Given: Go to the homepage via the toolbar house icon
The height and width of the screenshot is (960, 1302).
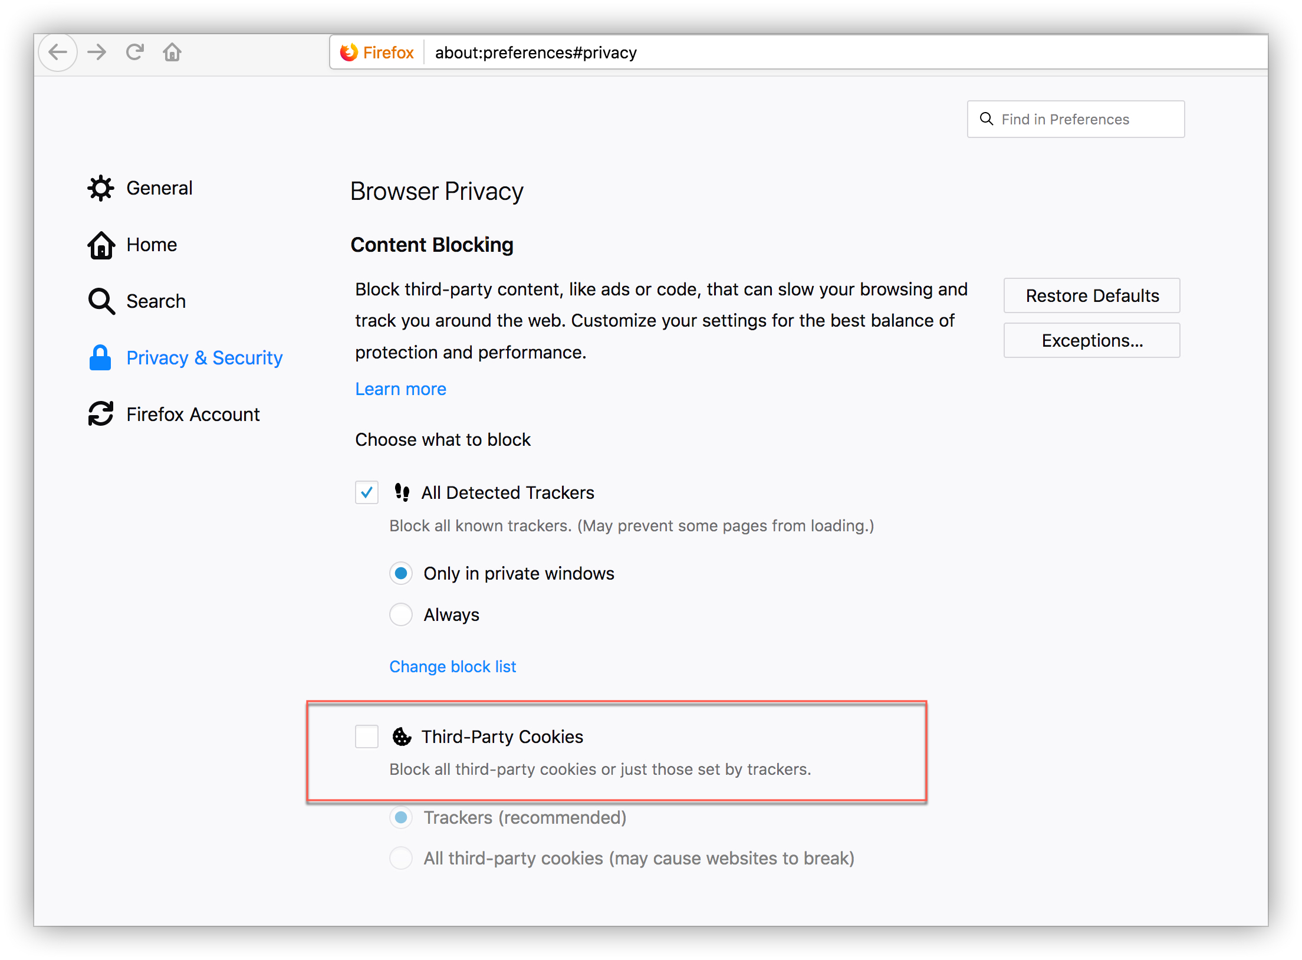Looking at the screenshot, I should (x=172, y=52).
